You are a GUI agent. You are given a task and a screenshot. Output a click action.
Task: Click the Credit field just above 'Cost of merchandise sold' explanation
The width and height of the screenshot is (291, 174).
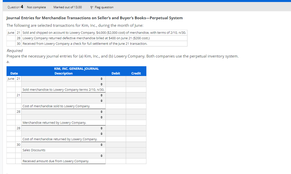tap(136, 101)
